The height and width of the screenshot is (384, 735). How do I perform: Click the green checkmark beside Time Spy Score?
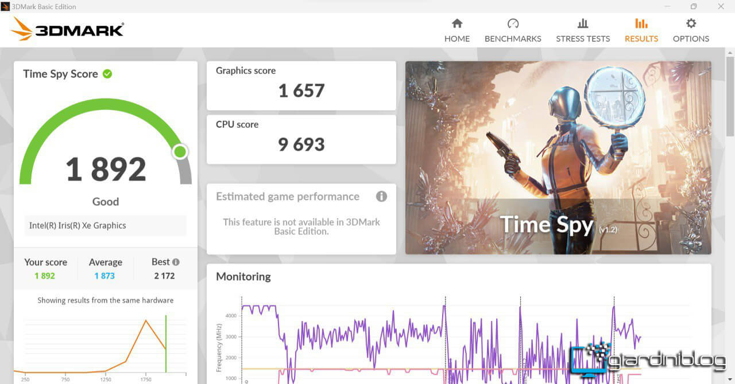coord(107,74)
